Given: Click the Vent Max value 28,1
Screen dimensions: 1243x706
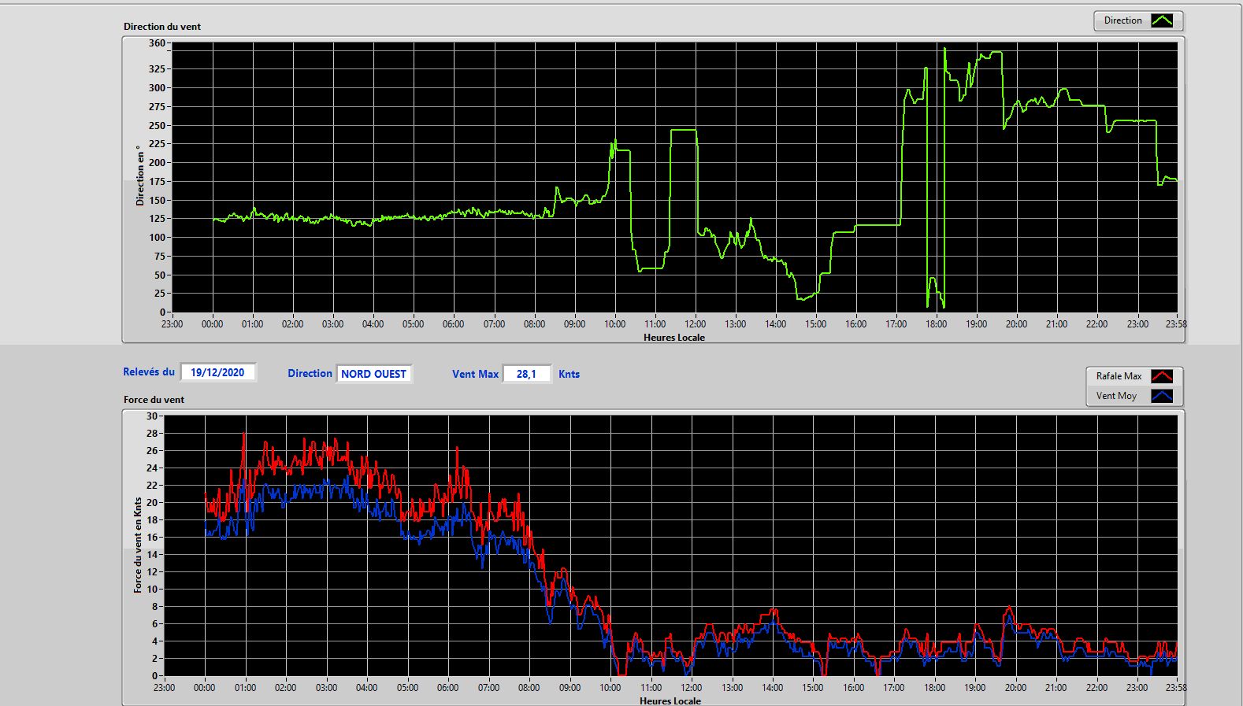Looking at the screenshot, I should (x=526, y=374).
